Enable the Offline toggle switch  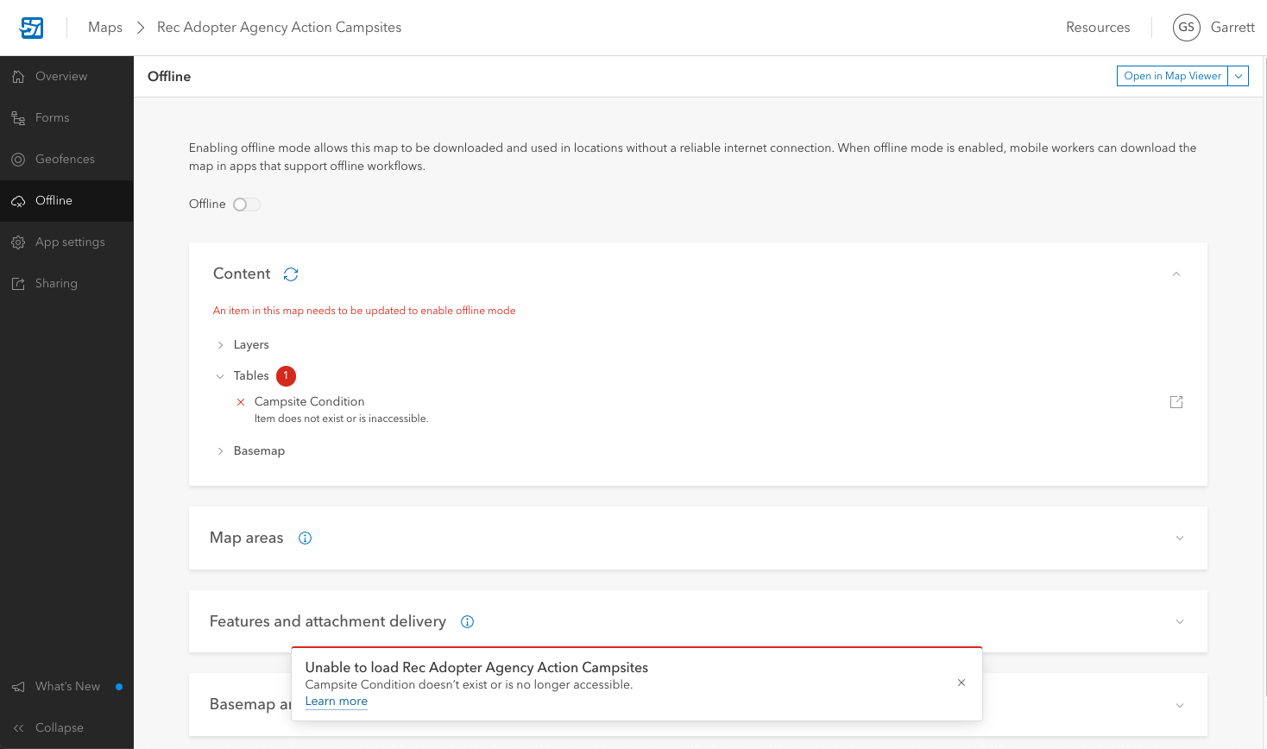(x=246, y=205)
